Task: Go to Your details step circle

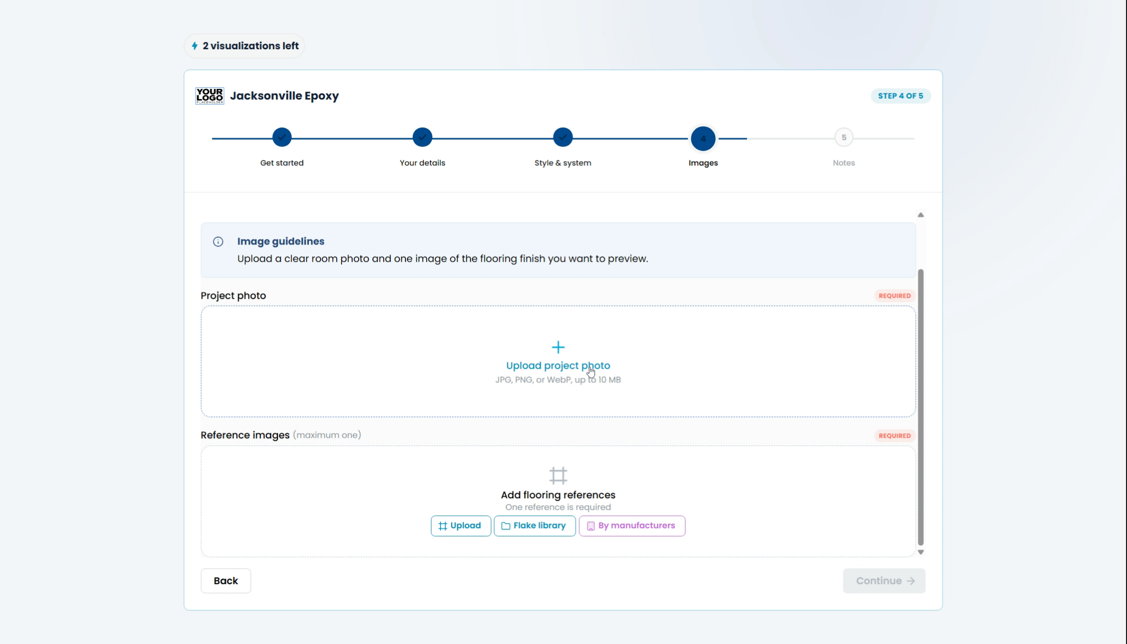Action: [422, 138]
